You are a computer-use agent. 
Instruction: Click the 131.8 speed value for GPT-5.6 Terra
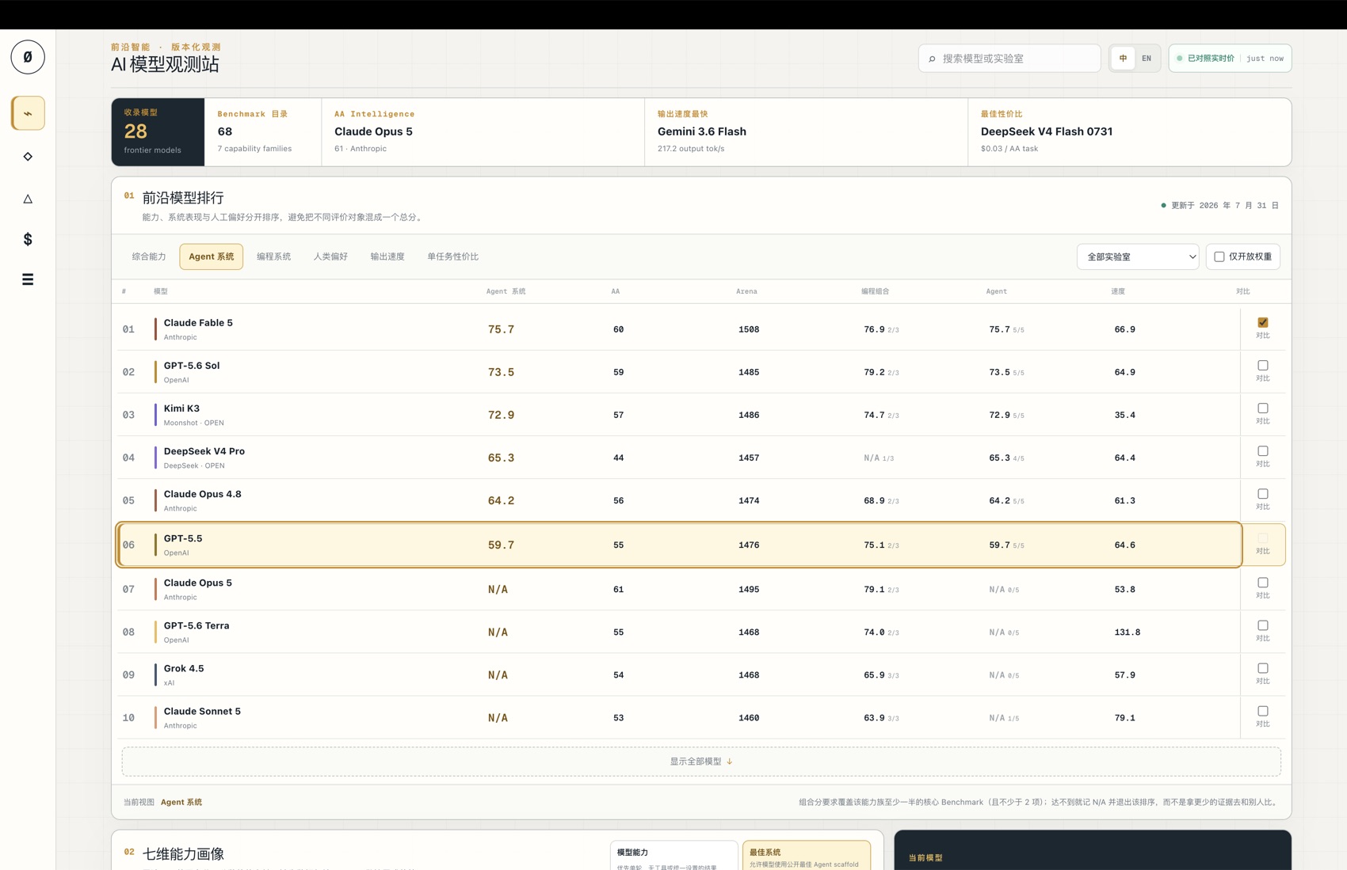coord(1128,633)
